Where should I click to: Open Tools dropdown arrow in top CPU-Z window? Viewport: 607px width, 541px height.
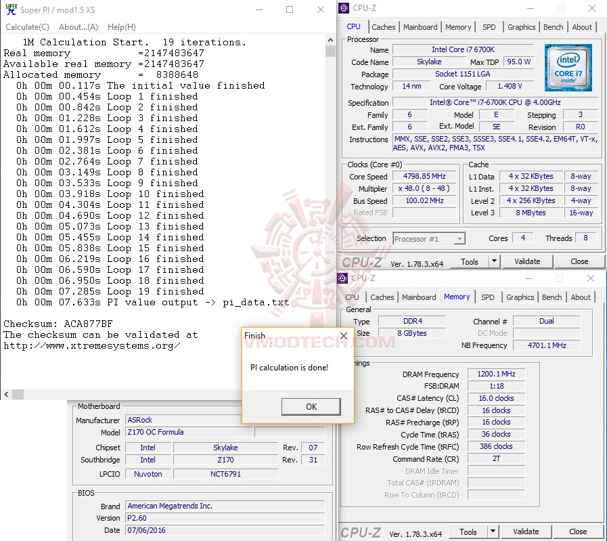(x=494, y=261)
